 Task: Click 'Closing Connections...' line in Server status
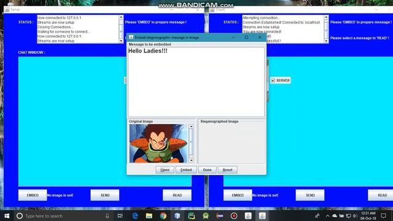(x=55, y=27)
